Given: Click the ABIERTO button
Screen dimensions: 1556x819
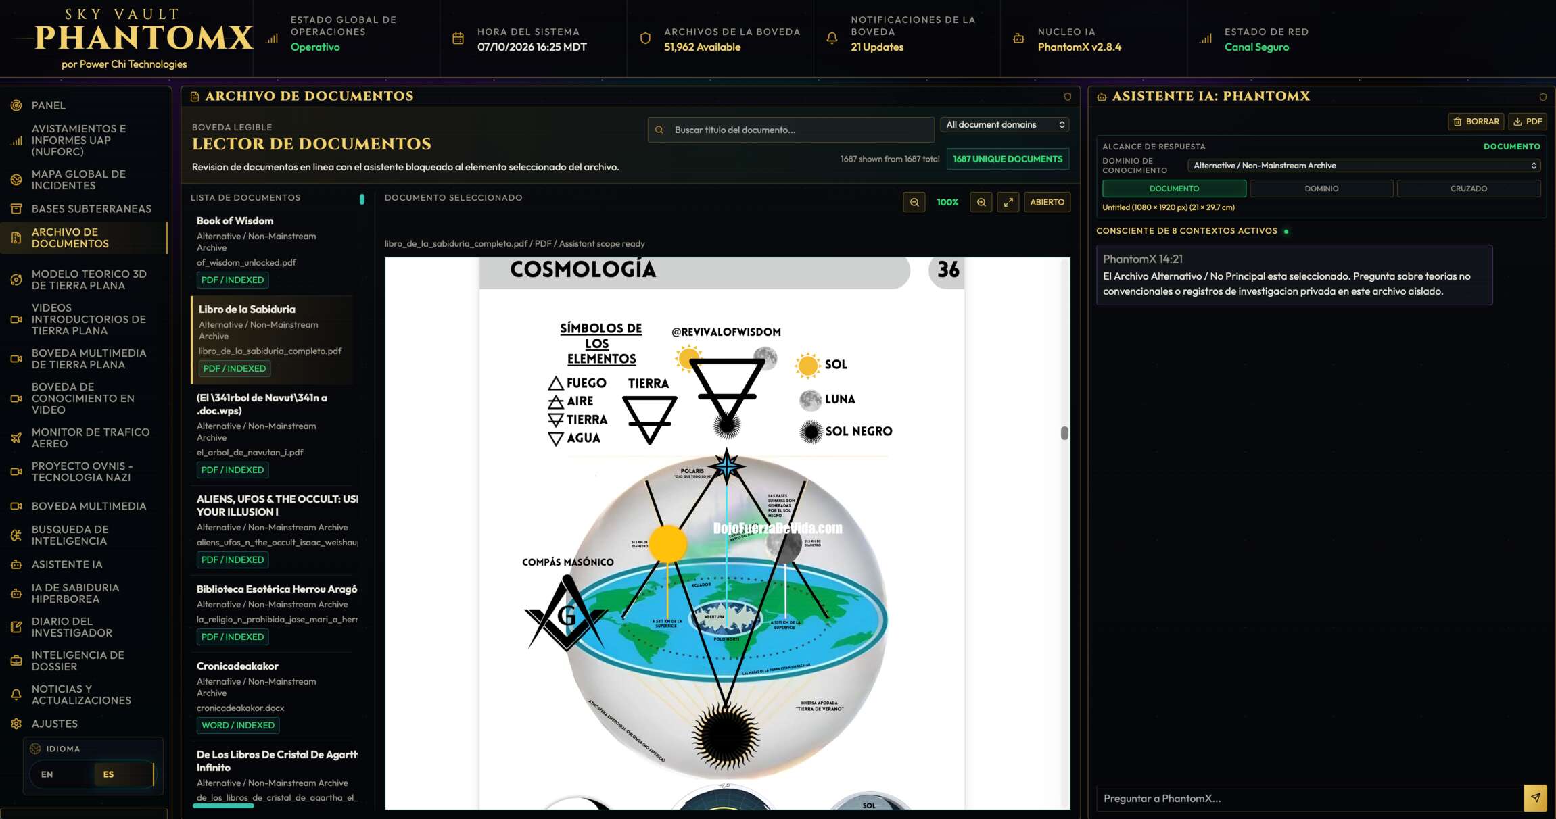Looking at the screenshot, I should 1047,202.
